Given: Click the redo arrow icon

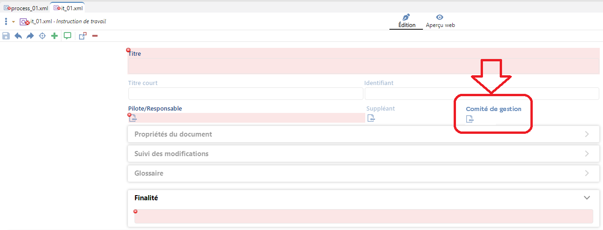Looking at the screenshot, I should pyautogui.click(x=30, y=36).
